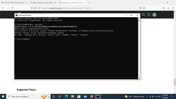The width and height of the screenshot is (176, 99).
Task: Switch to Getting Started as a Developer tab
Action: [x=43, y=3]
